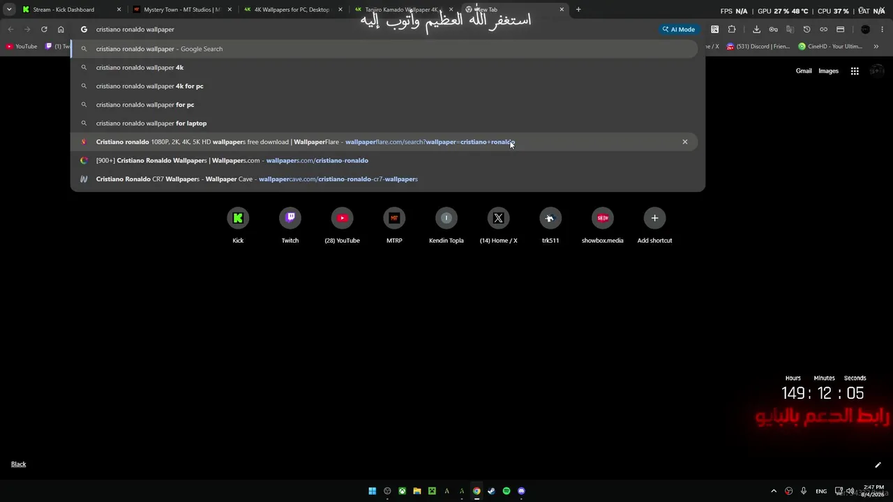
Task: Go to the Home page button
Action: coord(61,29)
